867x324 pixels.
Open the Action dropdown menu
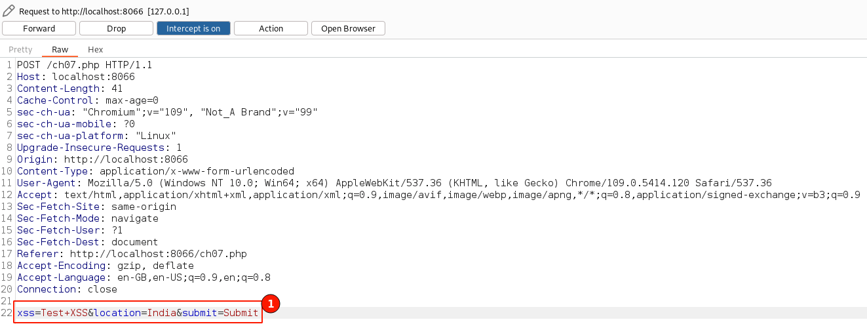click(271, 28)
